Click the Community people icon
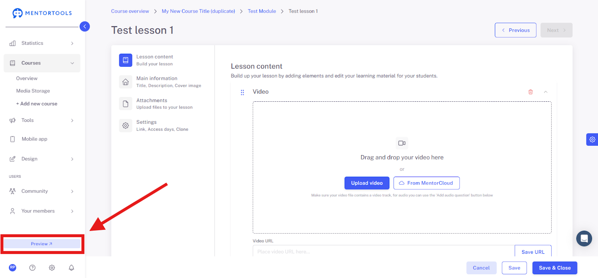The width and height of the screenshot is (598, 278). [13, 191]
